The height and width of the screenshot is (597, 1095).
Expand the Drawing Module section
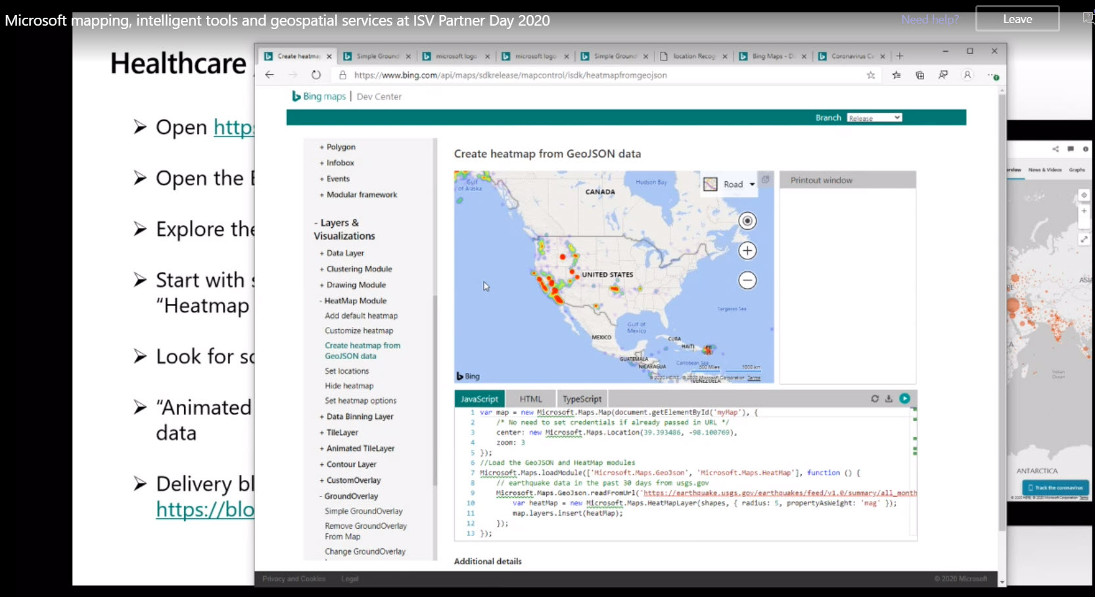coord(353,284)
